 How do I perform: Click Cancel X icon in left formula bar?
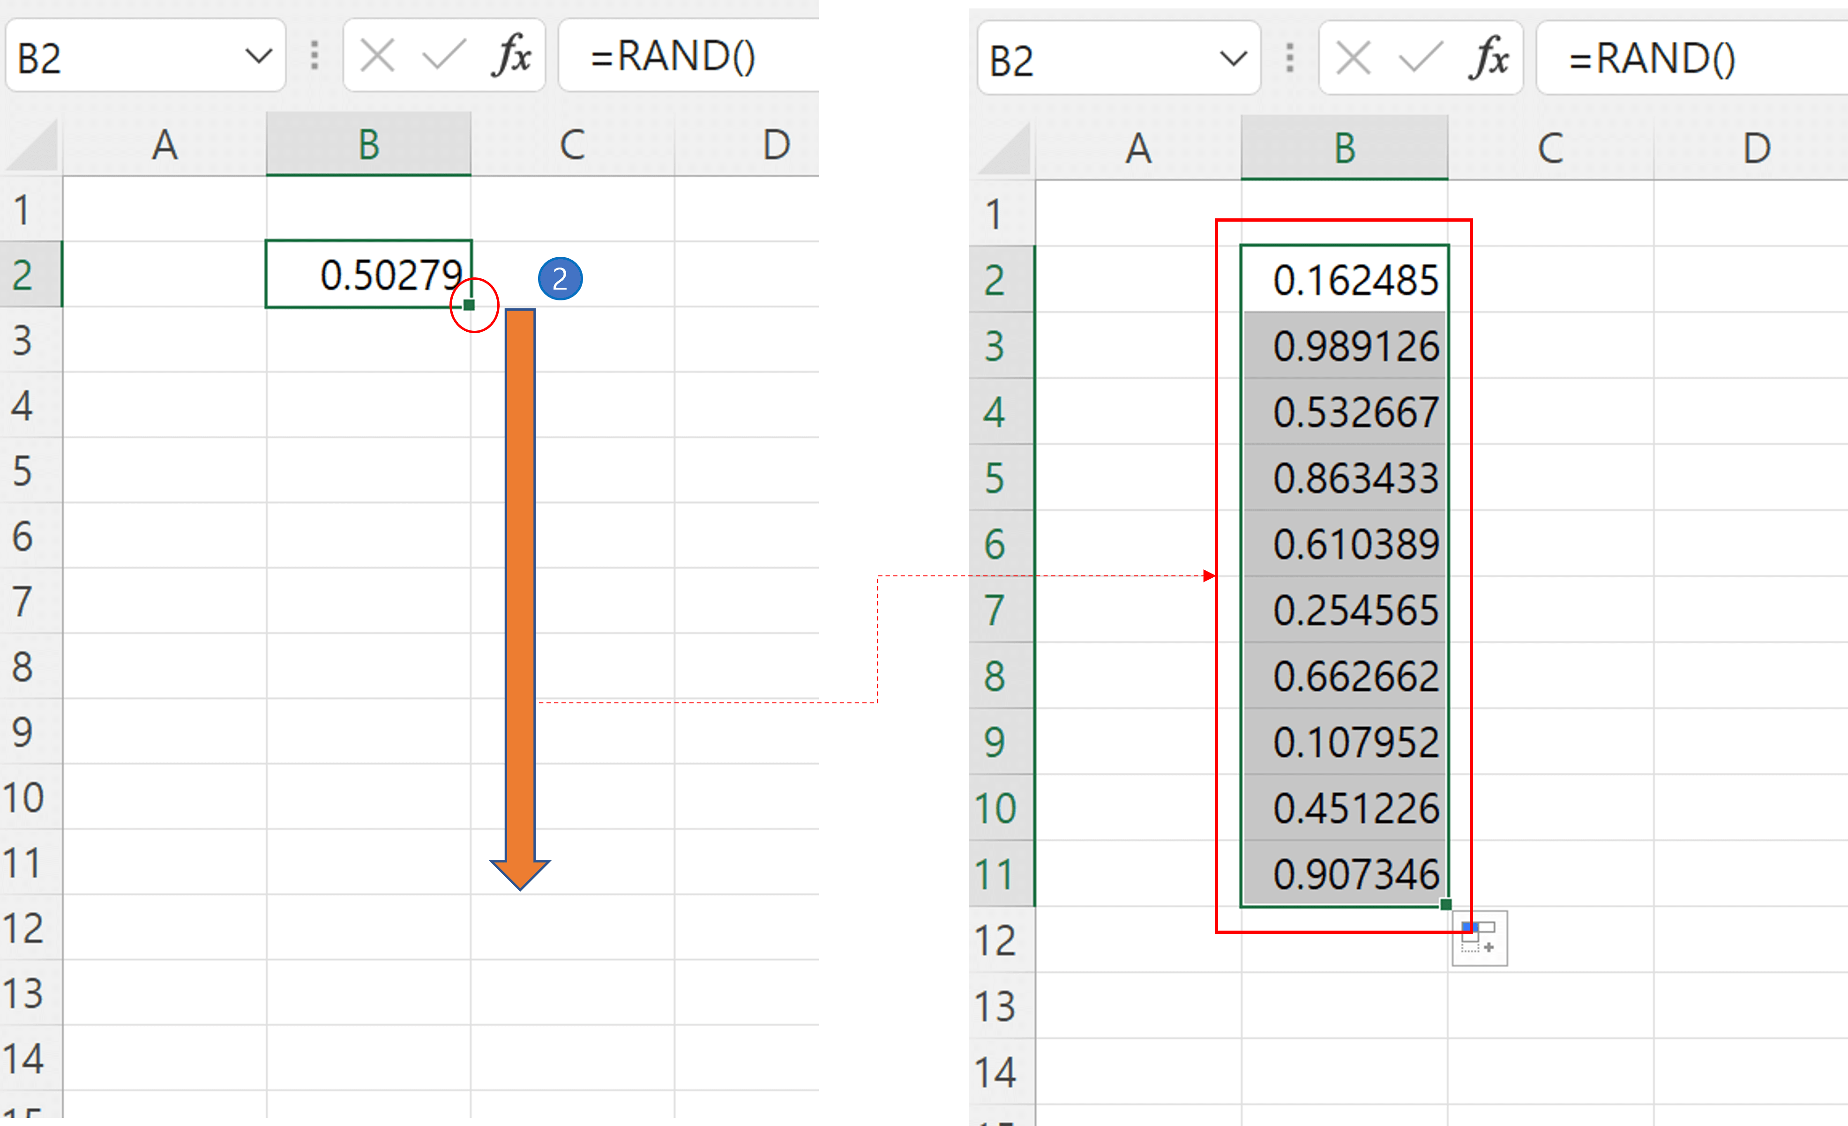(x=377, y=56)
